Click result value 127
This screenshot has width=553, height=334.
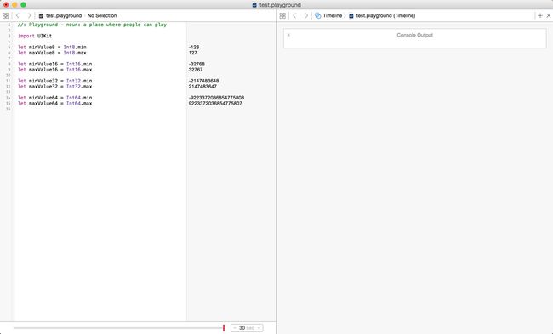click(192, 53)
